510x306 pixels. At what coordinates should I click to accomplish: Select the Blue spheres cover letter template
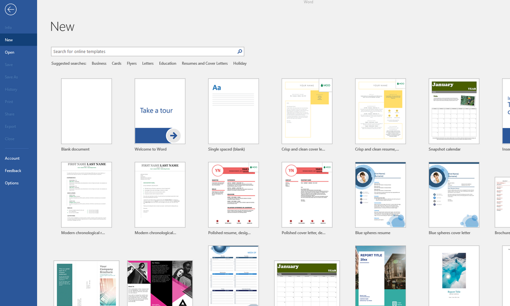454,195
